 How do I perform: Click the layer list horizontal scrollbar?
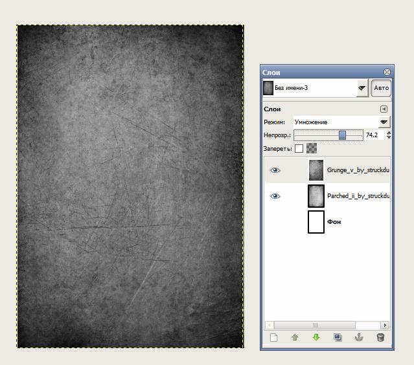tap(315, 325)
